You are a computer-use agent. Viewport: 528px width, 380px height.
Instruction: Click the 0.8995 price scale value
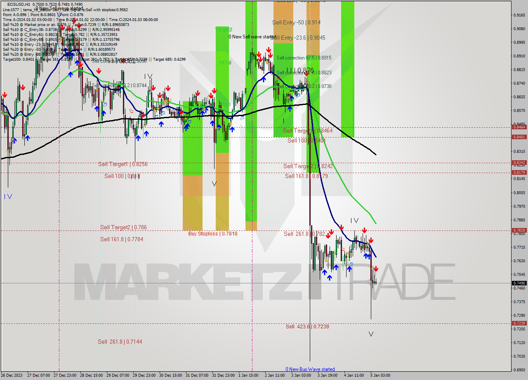coord(519,42)
